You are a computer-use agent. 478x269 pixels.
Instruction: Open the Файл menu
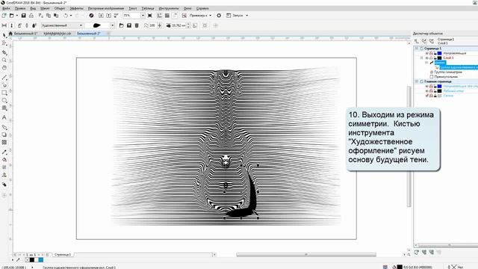click(x=6, y=8)
